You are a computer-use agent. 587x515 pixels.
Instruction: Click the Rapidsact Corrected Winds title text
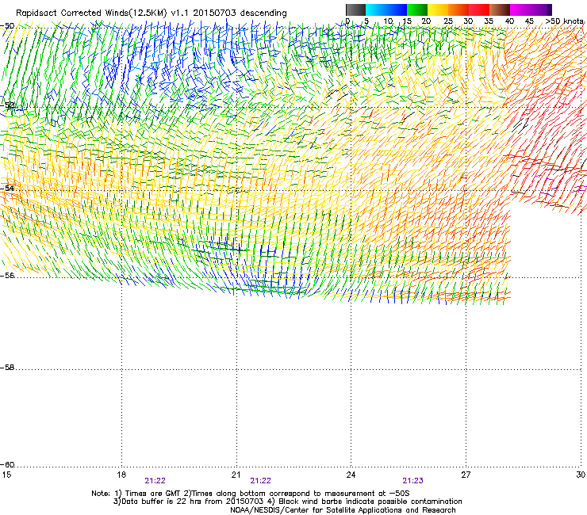pyautogui.click(x=152, y=13)
